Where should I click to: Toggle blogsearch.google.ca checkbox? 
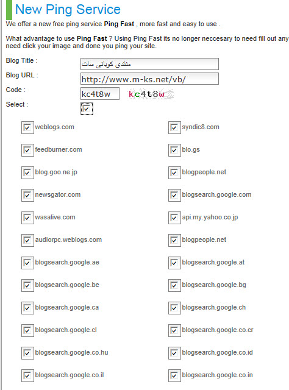[27, 308]
